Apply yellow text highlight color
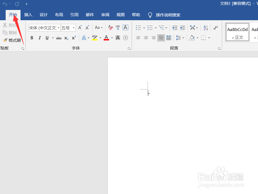This screenshot has width=258, height=194. [95, 38]
